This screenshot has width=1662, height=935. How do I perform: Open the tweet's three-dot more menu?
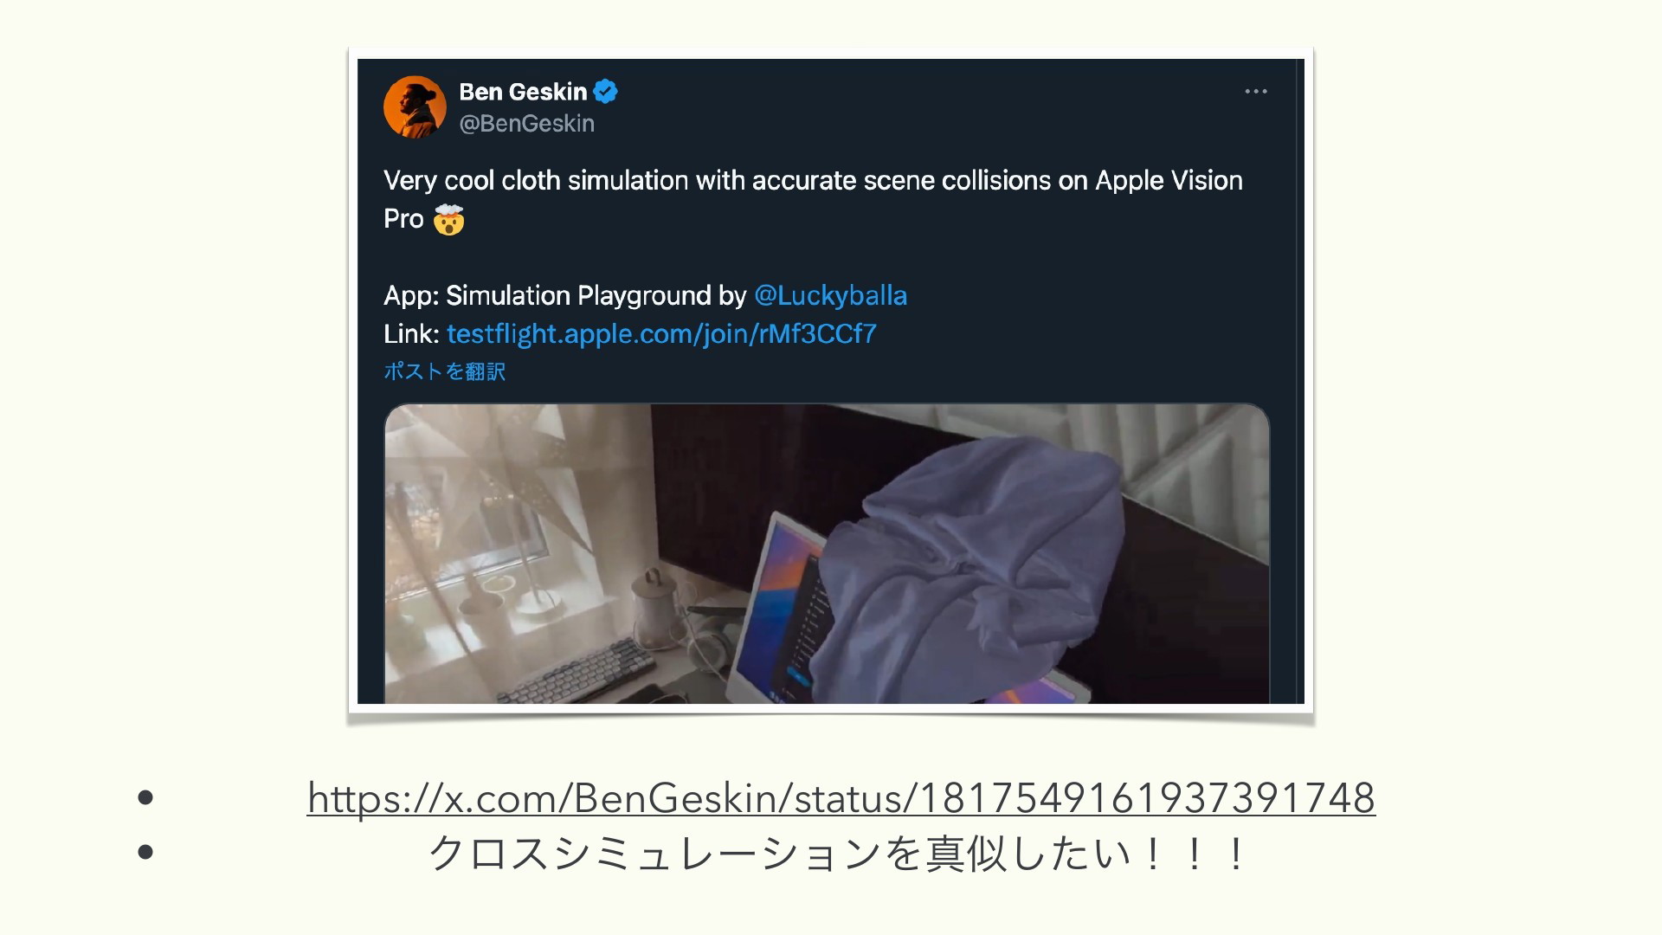pos(1256,91)
